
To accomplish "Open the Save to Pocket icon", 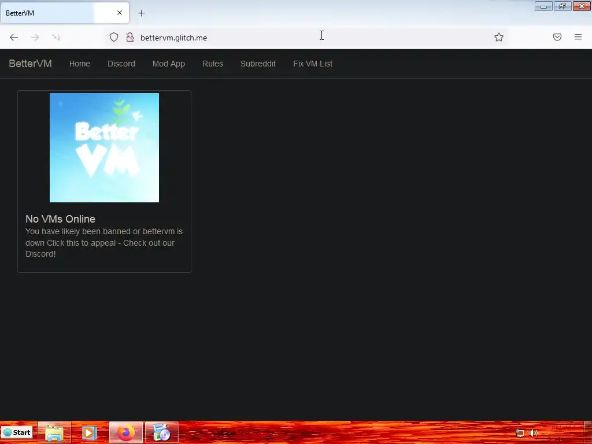I will (557, 37).
